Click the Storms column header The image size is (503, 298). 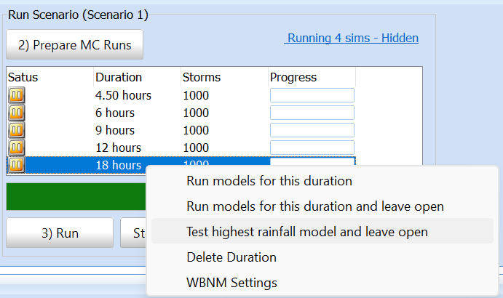pos(202,77)
